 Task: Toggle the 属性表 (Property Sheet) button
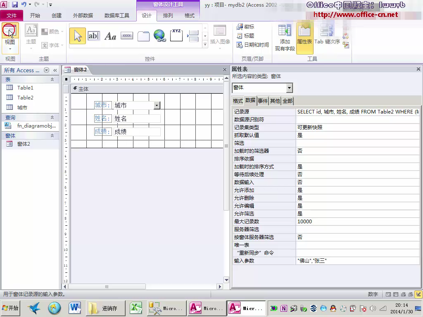pyautogui.click(x=304, y=38)
